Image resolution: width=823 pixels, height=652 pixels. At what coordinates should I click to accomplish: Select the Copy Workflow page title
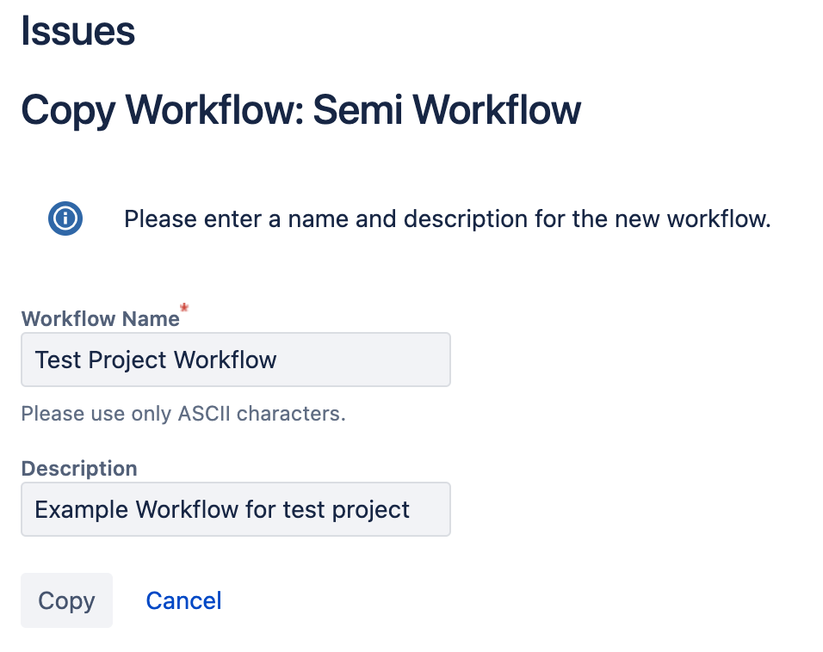[x=300, y=109]
